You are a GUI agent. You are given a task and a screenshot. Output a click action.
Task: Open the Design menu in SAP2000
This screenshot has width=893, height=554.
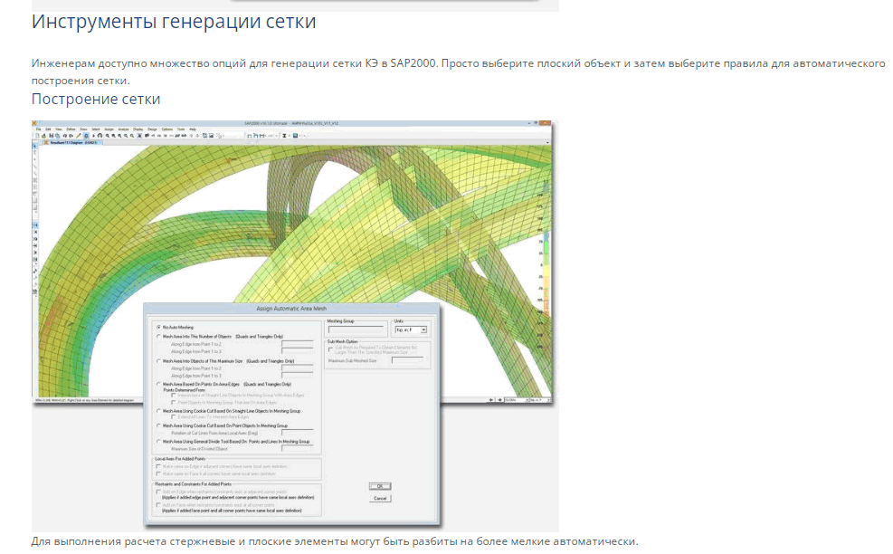[153, 129]
